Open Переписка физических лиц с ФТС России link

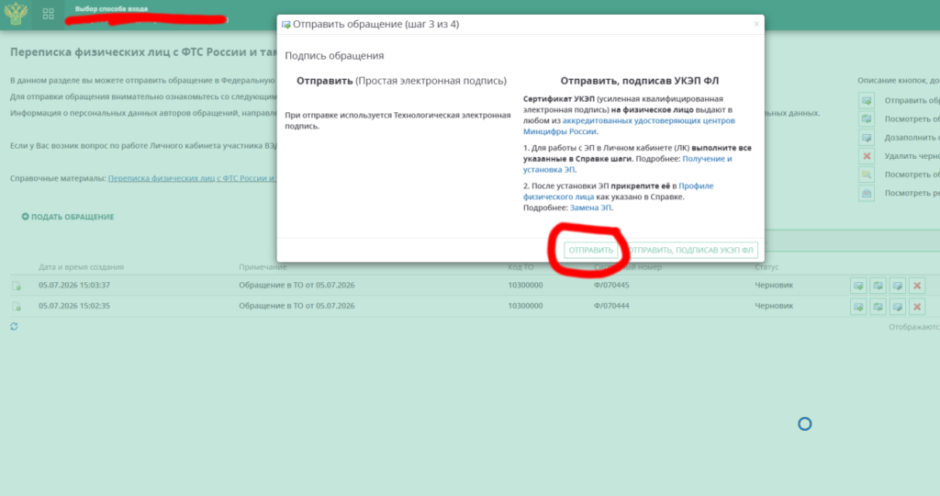[x=192, y=178]
